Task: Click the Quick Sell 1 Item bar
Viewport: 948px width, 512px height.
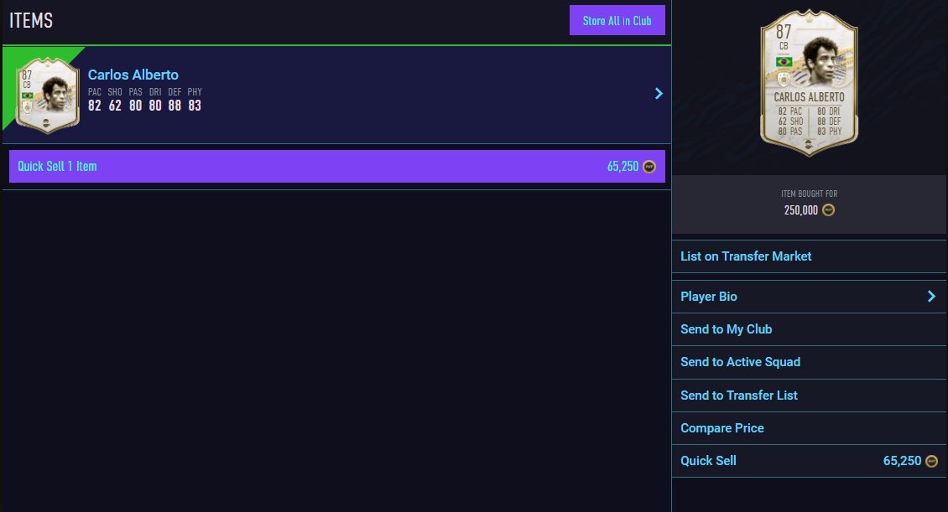Action: point(336,166)
